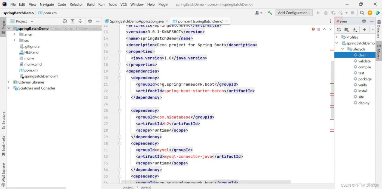
Task: Fold the properties block at line 16
Action: pyautogui.click(x=120, y=51)
